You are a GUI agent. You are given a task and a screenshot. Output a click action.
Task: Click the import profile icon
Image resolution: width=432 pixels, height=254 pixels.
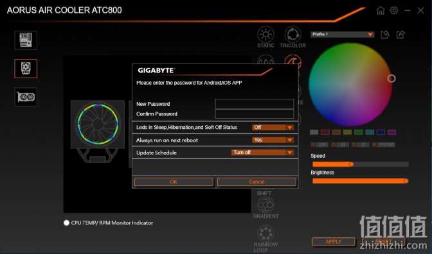point(385,35)
